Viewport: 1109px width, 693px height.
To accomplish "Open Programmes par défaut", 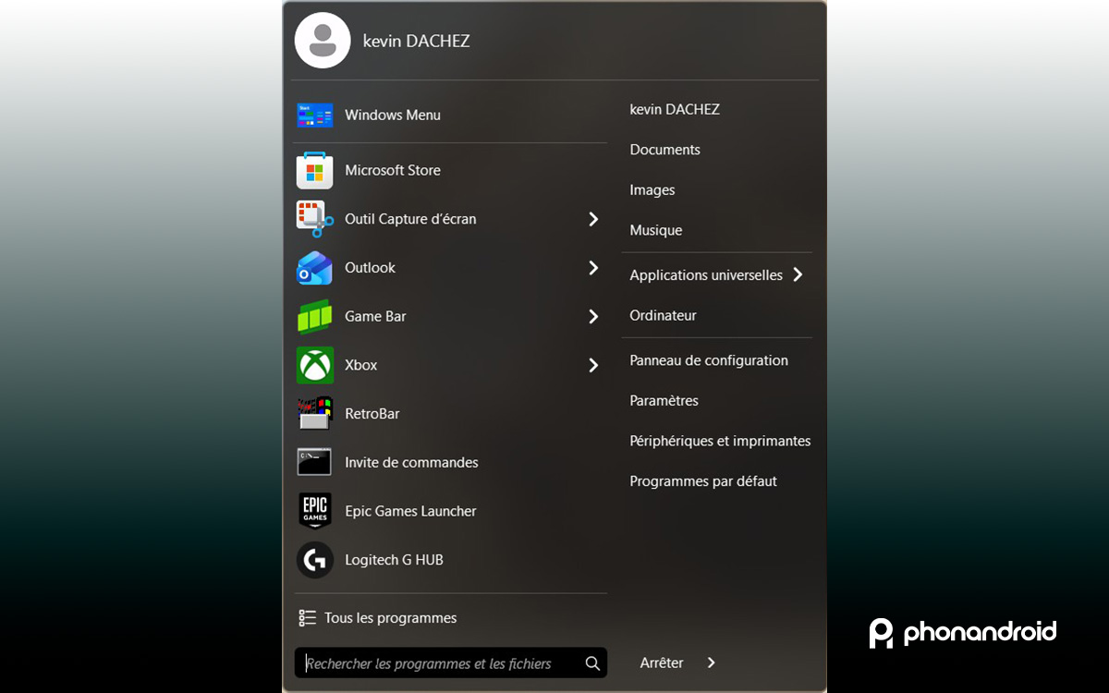I will tap(703, 481).
